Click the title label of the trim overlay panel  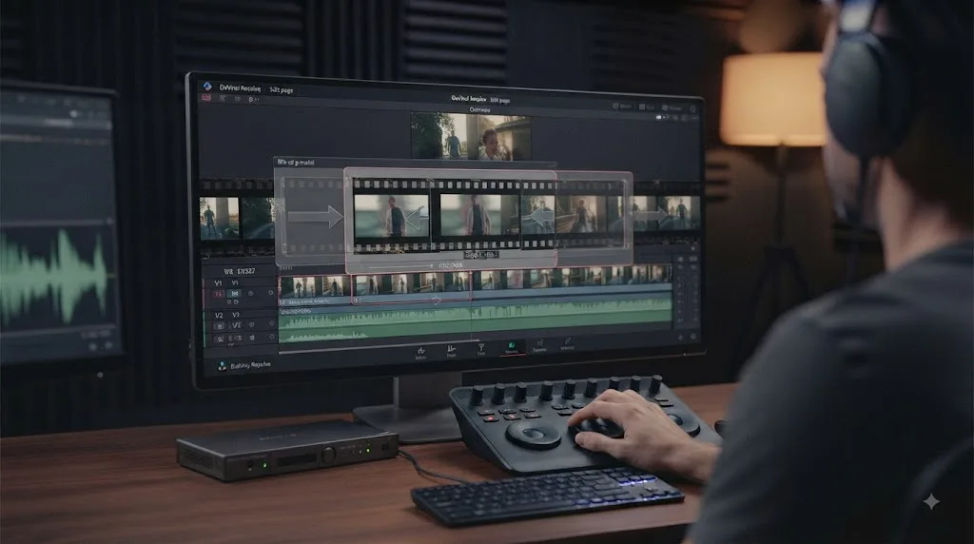pyautogui.click(x=296, y=162)
